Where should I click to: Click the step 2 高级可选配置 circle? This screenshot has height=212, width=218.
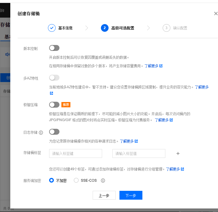tap(104, 28)
